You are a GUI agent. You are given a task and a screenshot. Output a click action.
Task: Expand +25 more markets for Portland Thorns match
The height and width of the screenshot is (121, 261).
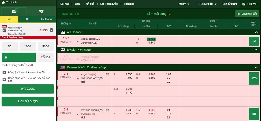pos(254,114)
